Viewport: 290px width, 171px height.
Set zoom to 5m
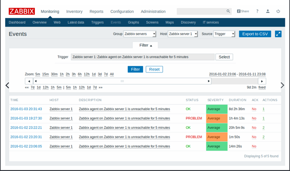(38, 74)
